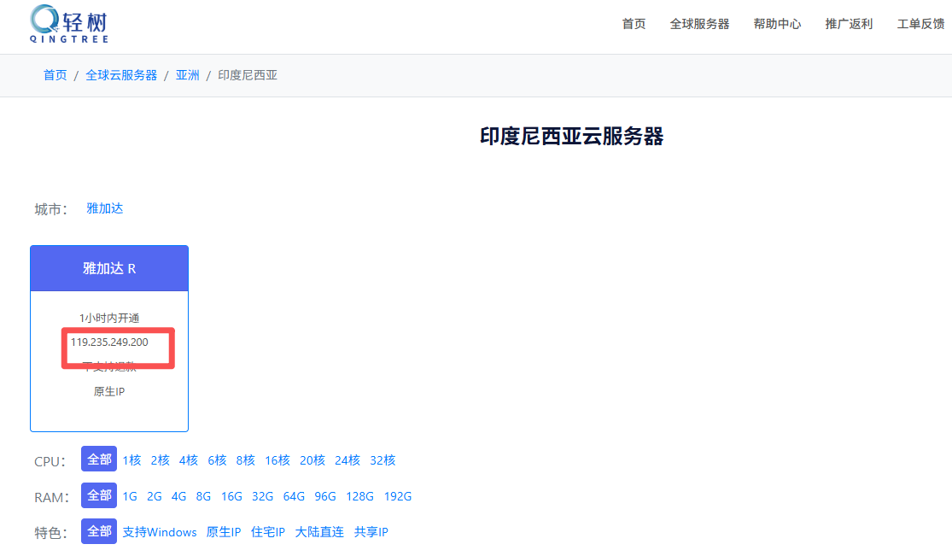Go to 帮助中心 in top navigation

coord(777,24)
